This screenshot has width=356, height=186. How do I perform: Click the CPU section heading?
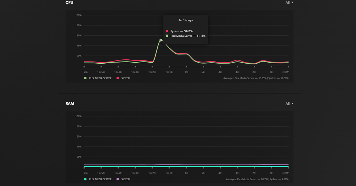click(x=69, y=3)
